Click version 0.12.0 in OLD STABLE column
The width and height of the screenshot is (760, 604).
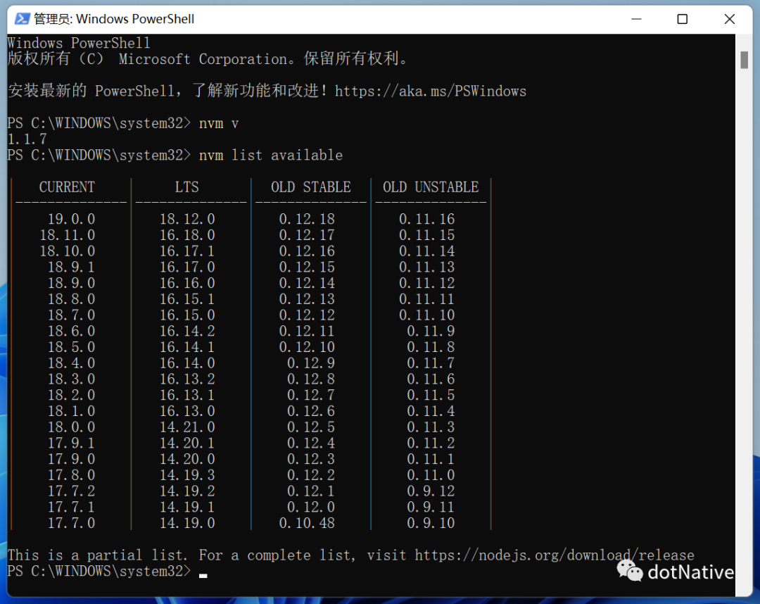(x=311, y=507)
